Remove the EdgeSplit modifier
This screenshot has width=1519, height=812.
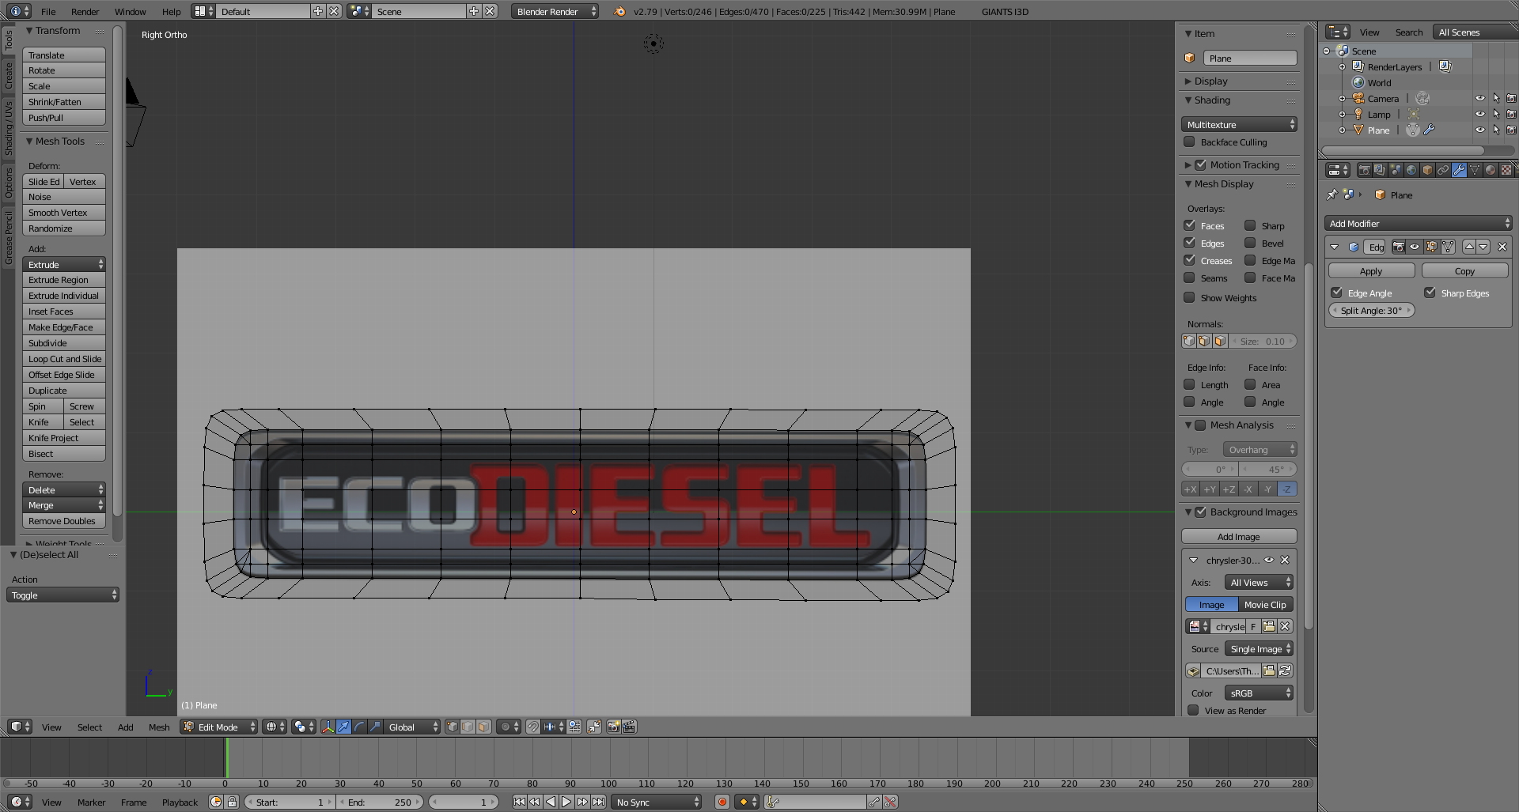click(1502, 247)
